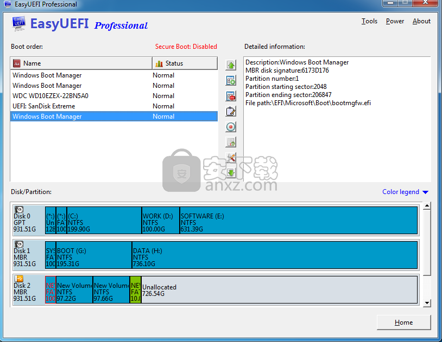Click the Partition ending sector:206847 line
Image resolution: width=442 pixels, height=342 pixels.
[x=288, y=95]
